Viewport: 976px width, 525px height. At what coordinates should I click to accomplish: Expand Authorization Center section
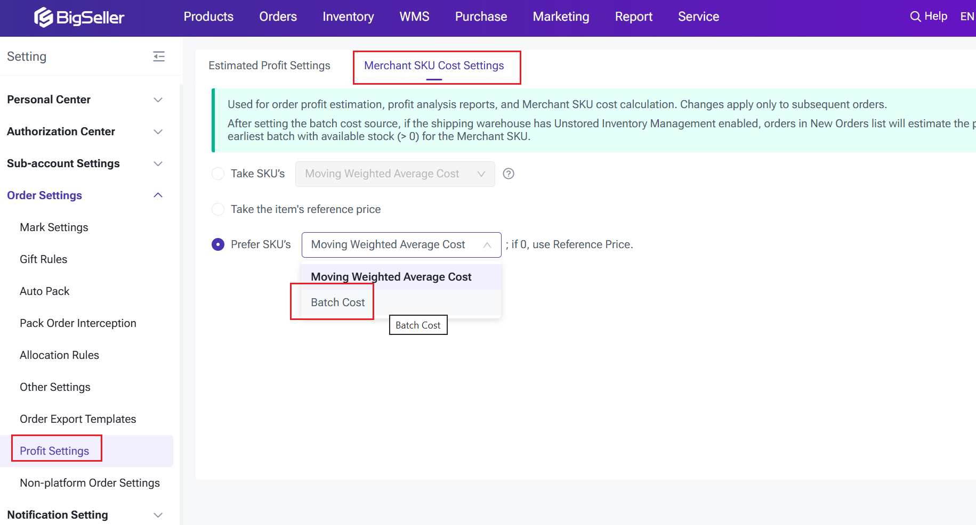pos(158,132)
